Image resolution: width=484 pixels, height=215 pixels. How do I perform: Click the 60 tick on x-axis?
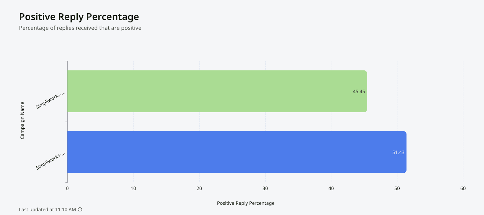pyautogui.click(x=463, y=188)
